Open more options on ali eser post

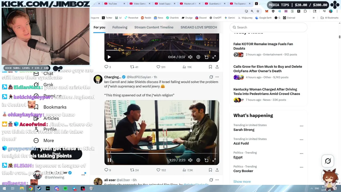(217, 180)
